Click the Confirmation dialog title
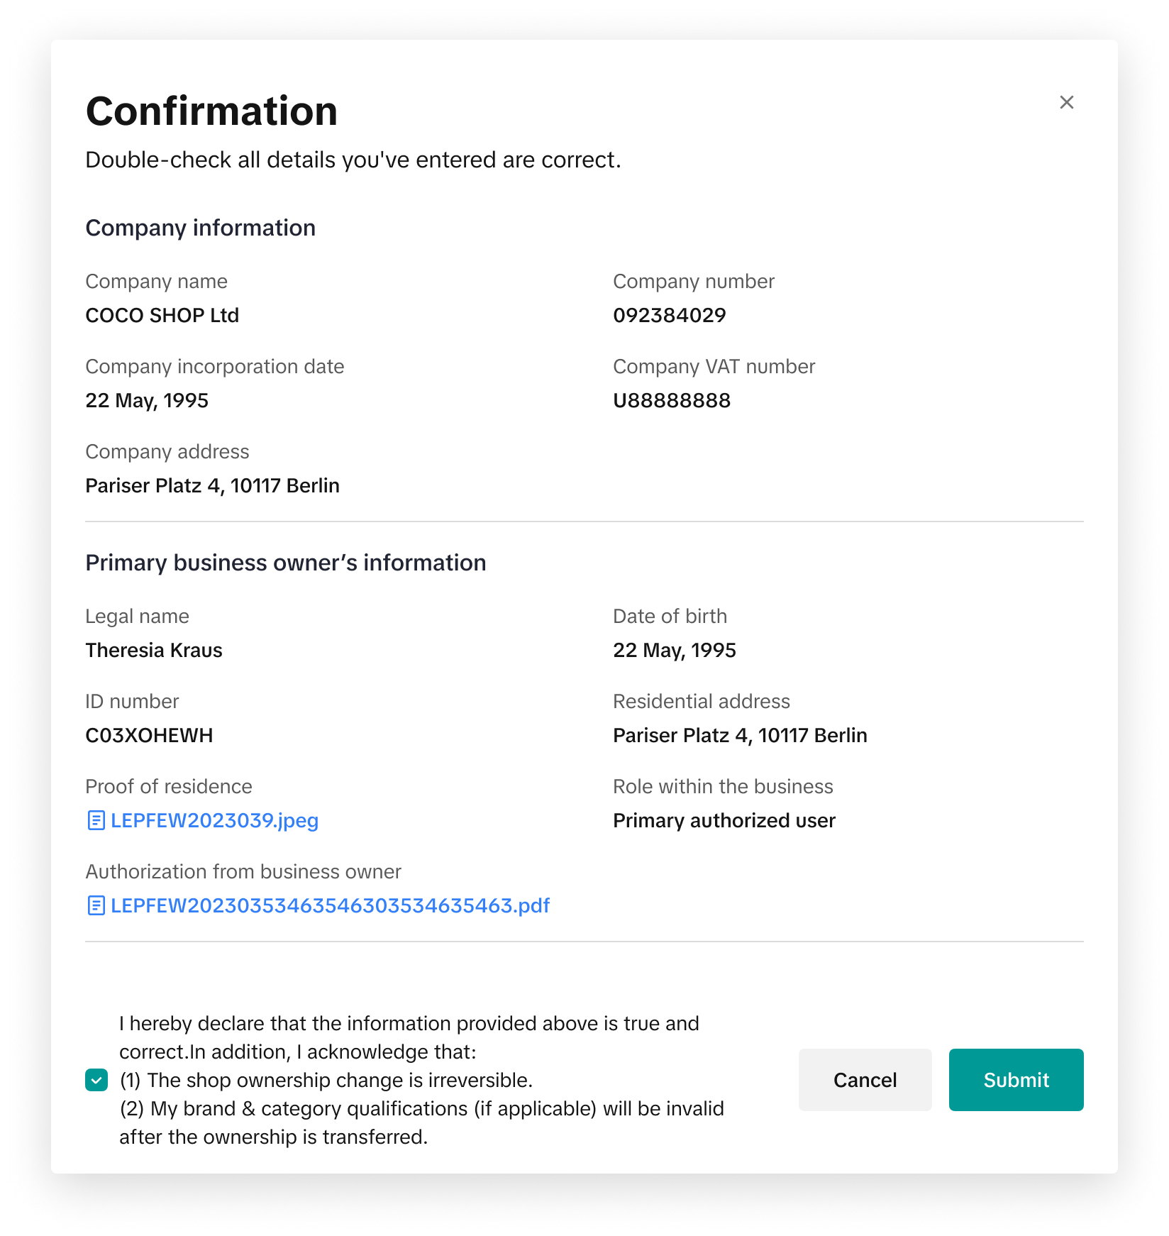1169x1236 pixels. pos(211,111)
